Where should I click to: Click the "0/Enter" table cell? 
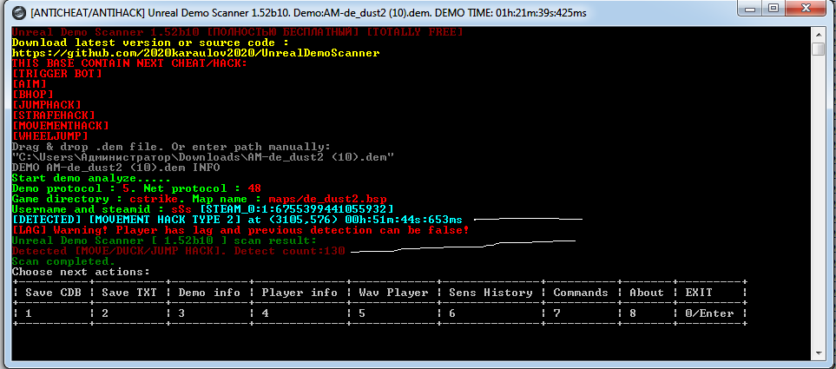[x=709, y=313]
